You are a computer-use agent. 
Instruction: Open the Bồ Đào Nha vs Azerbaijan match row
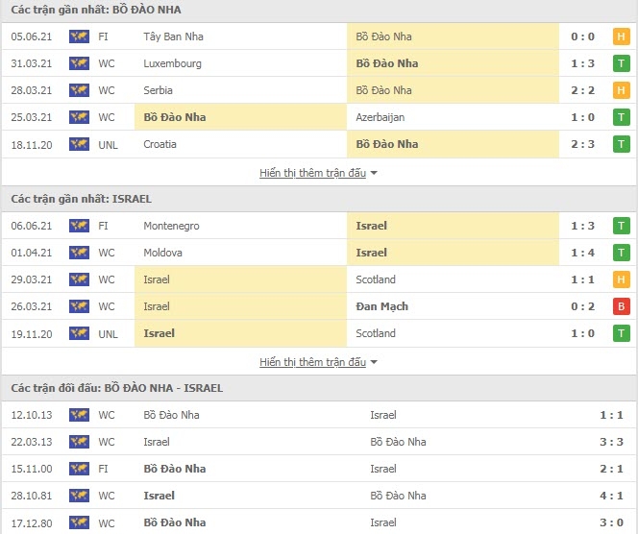pyautogui.click(x=319, y=117)
